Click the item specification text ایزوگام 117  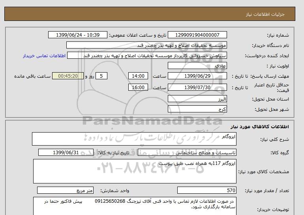point(197,163)
